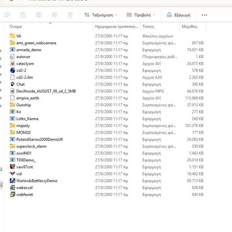Click the Rename icon in toolbar
The image size is (232, 232).
[x=39, y=15]
